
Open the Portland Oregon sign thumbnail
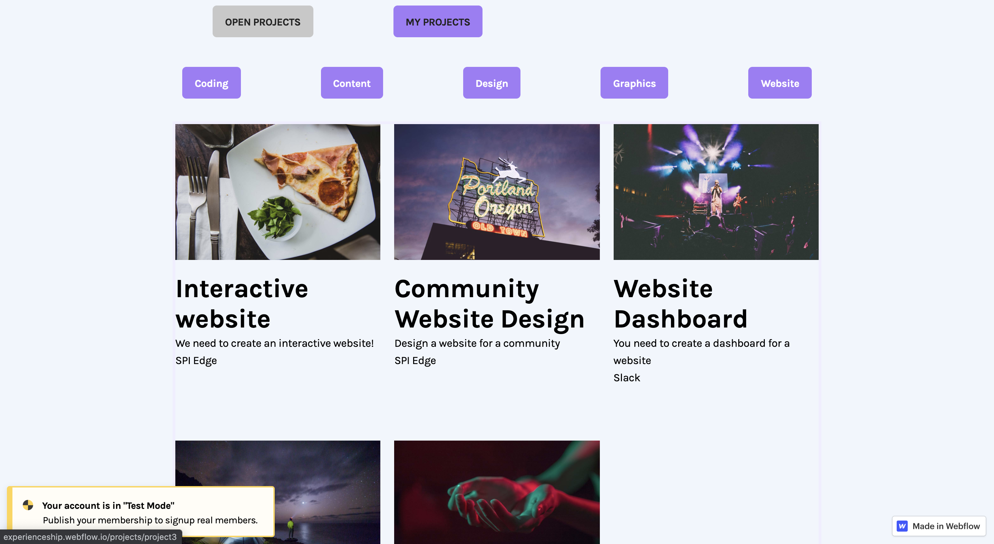497,192
